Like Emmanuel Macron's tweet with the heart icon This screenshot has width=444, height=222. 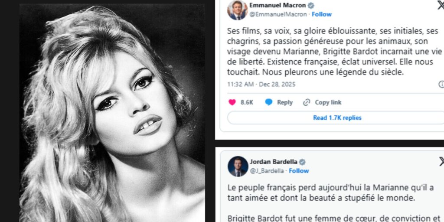coord(232,102)
